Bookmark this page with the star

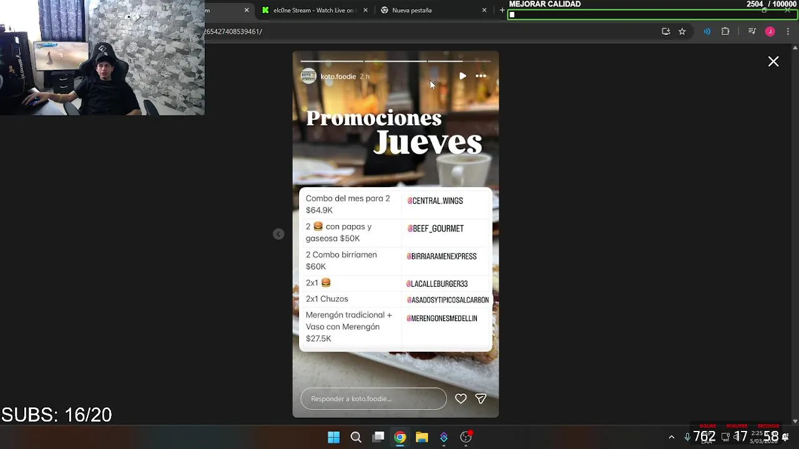pos(682,31)
